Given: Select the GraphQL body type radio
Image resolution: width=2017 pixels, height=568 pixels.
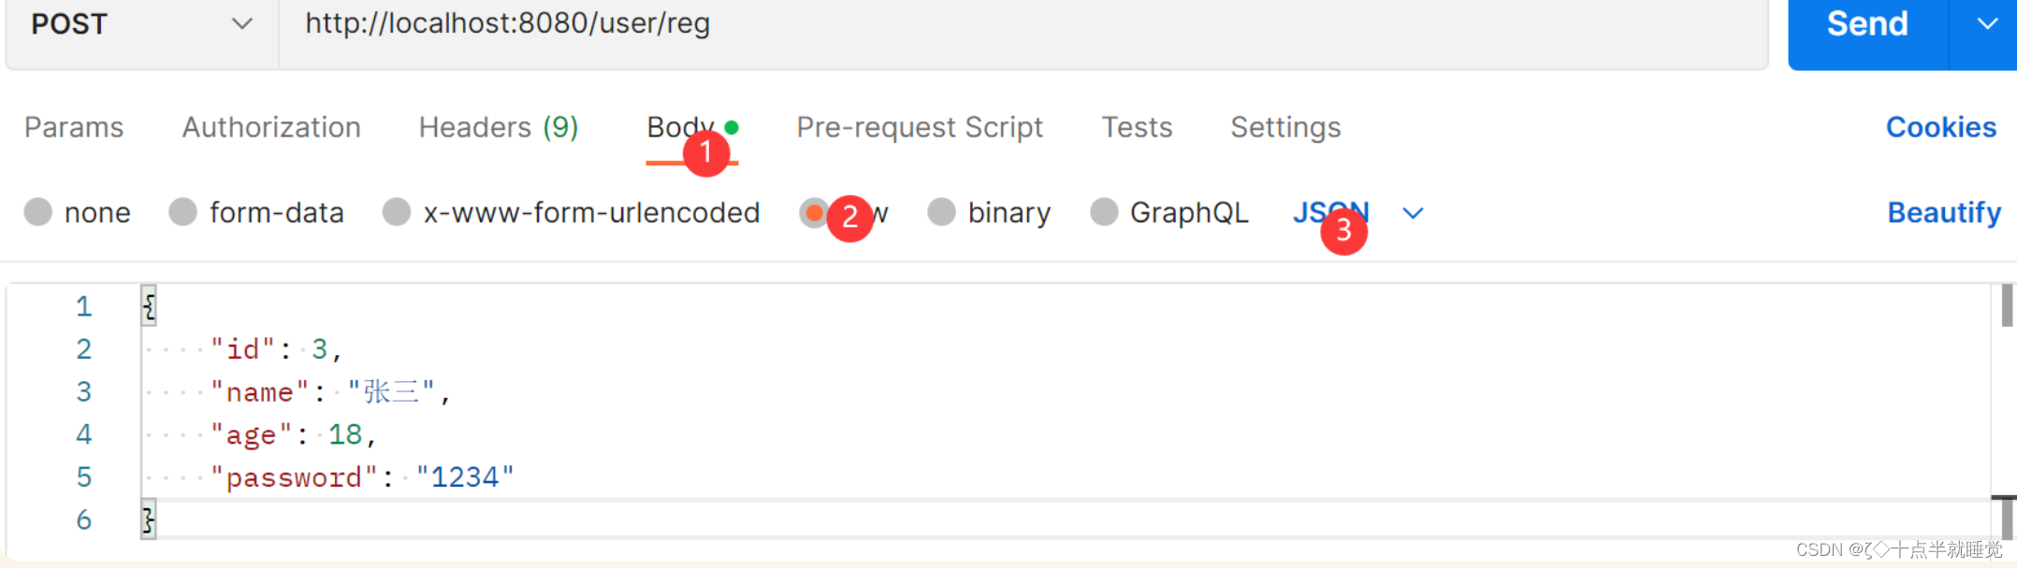Looking at the screenshot, I should 1104,212.
